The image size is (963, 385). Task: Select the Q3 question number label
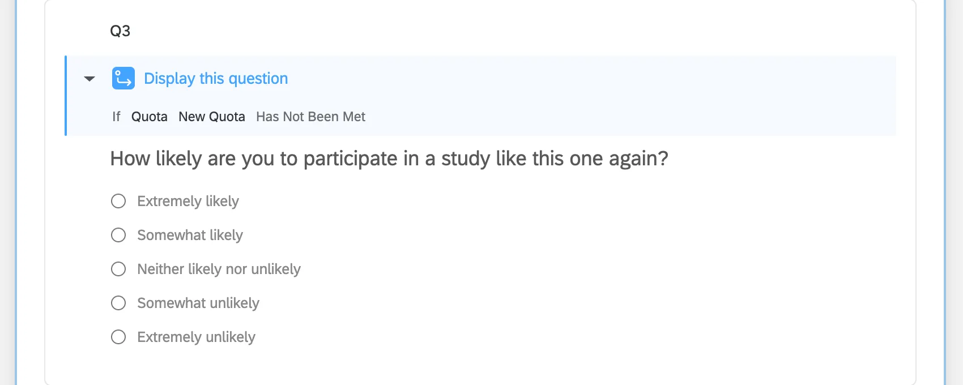(x=120, y=31)
